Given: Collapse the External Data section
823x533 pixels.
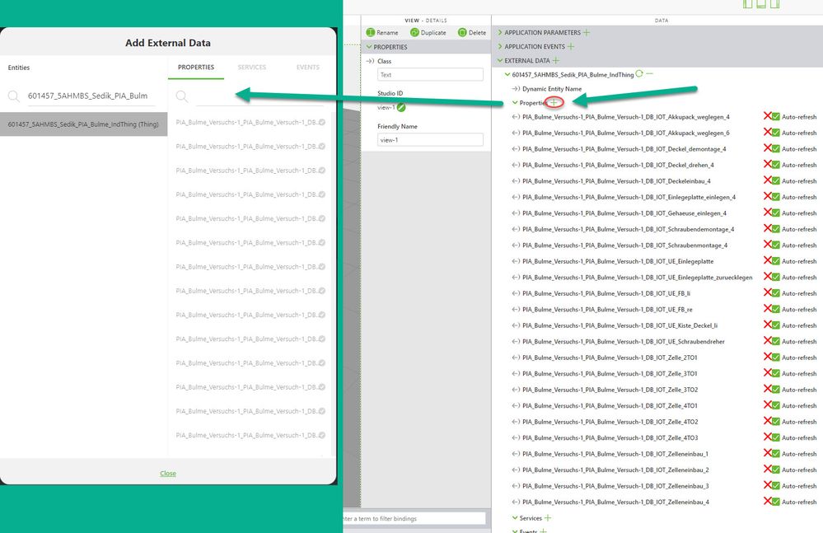Looking at the screenshot, I should coord(500,60).
